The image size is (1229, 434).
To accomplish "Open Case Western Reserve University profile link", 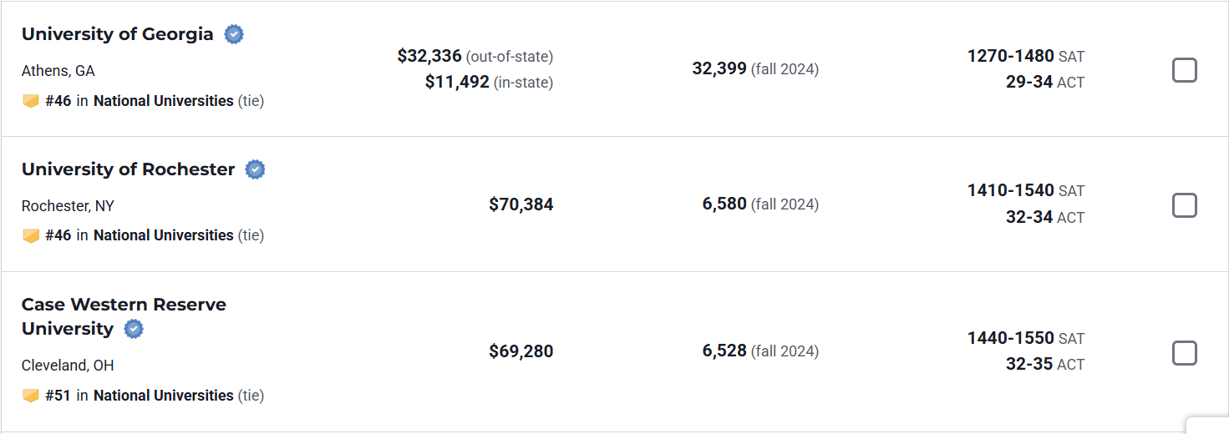I will 124,305.
